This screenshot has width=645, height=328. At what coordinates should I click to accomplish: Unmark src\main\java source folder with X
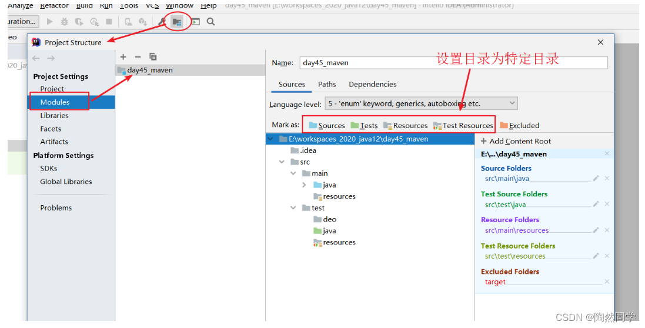607,178
